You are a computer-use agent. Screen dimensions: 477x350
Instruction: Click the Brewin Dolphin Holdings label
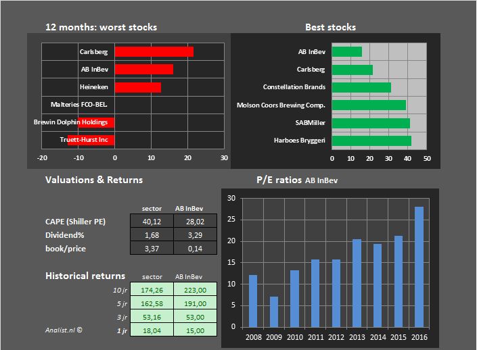[x=70, y=122]
